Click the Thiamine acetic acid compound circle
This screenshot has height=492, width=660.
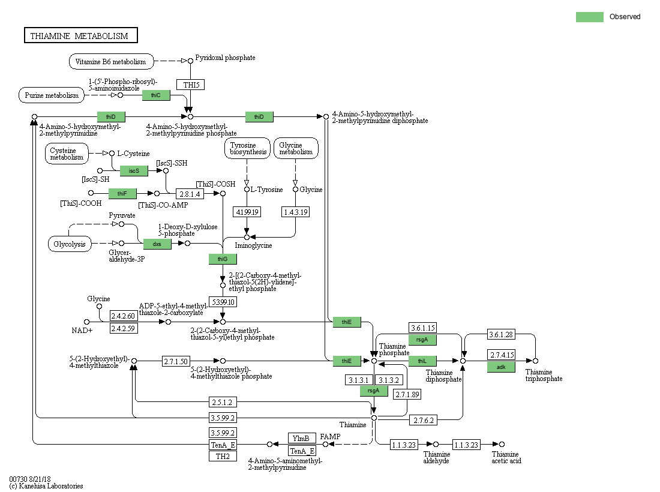point(502,444)
